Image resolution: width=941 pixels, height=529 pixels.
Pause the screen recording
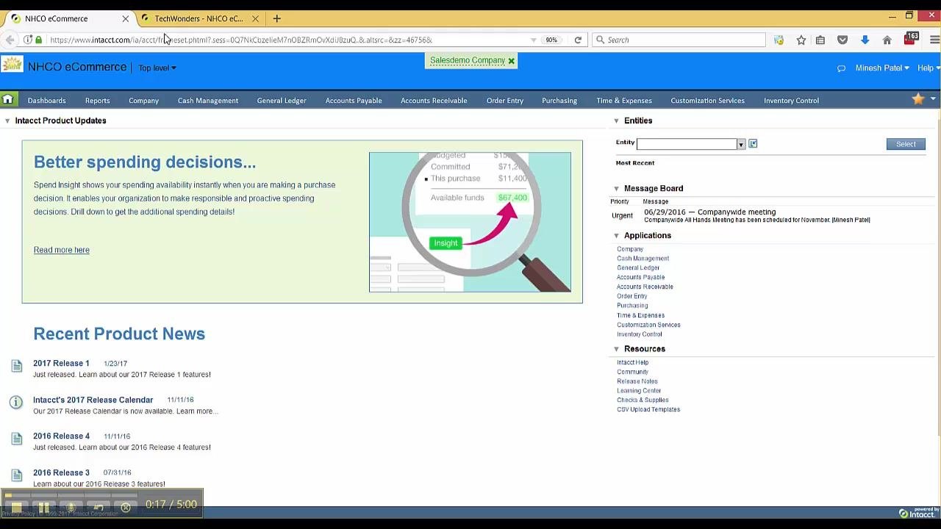(x=43, y=508)
